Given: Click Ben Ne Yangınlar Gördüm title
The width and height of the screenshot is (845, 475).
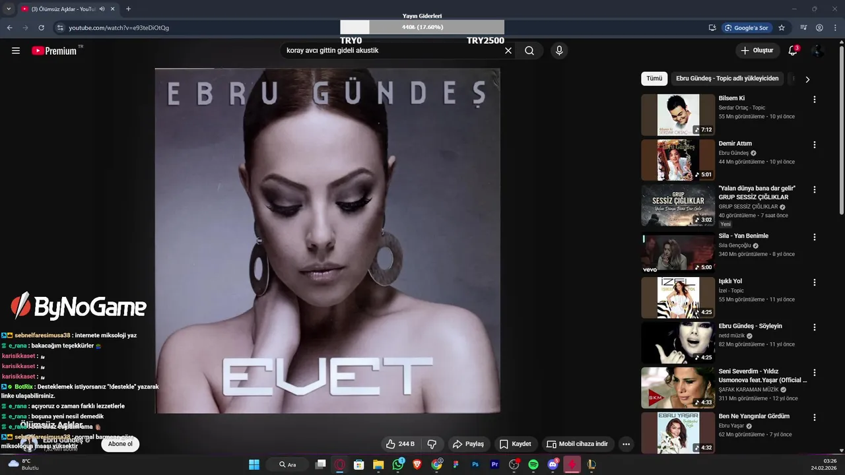Looking at the screenshot, I should [x=754, y=416].
